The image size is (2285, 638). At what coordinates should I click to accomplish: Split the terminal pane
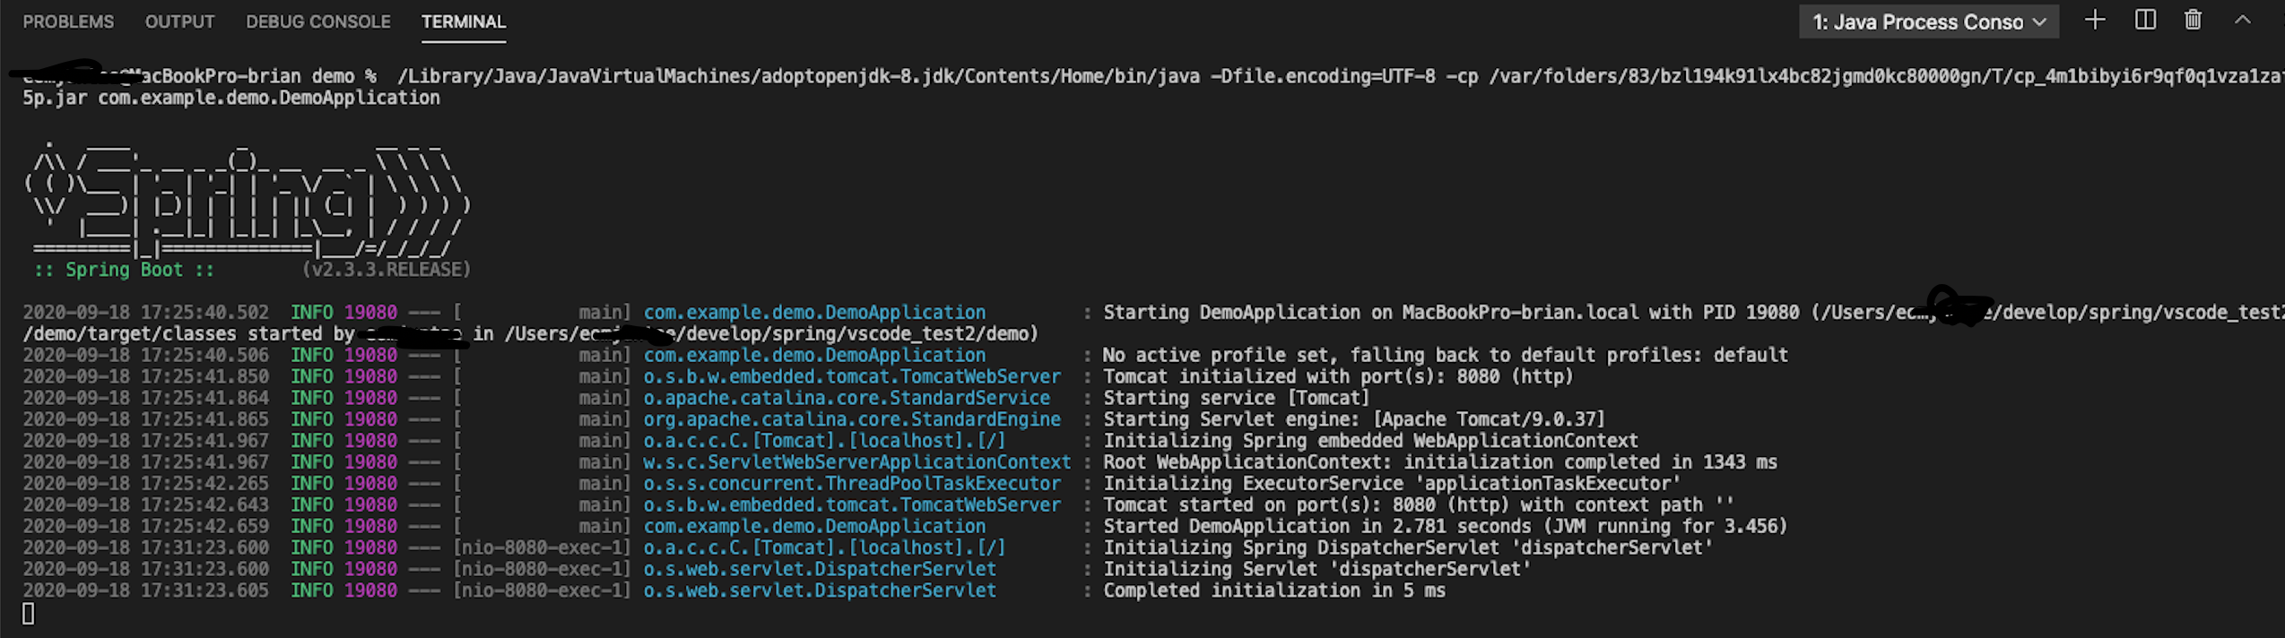pos(2145,20)
